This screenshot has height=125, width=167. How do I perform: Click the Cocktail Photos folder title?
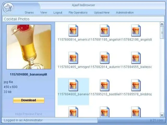17,19
